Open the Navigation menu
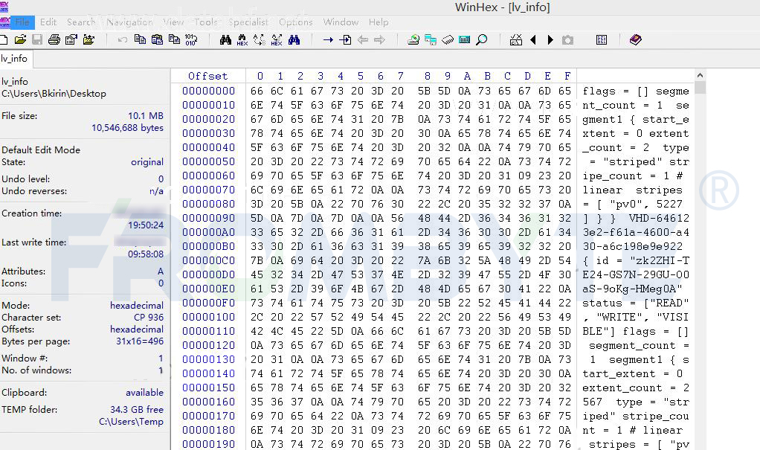The height and width of the screenshot is (450, 760). tap(129, 22)
